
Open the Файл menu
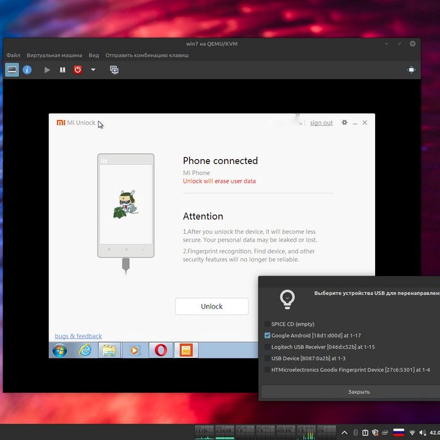13,55
